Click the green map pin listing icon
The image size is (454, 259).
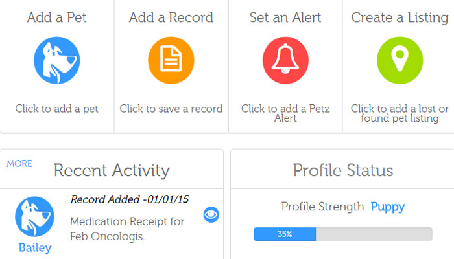tap(400, 60)
